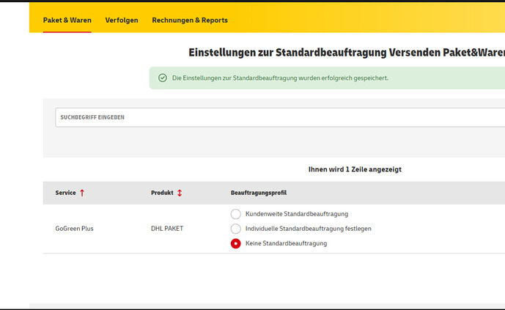Select Kundenweite Standardbeauftragung radio button
Image resolution: width=505 pixels, height=310 pixels.
[x=236, y=214]
